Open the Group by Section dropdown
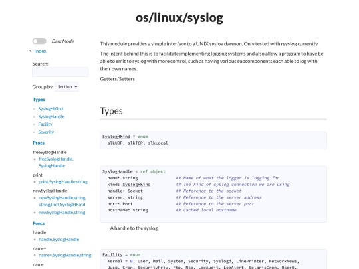Image resolution: width=359 pixels, height=269 pixels. pyautogui.click(x=66, y=87)
